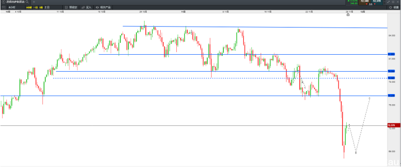Show 相关产品 related products
Image resolution: width=401 pixels, height=167 pixels.
[103, 7]
